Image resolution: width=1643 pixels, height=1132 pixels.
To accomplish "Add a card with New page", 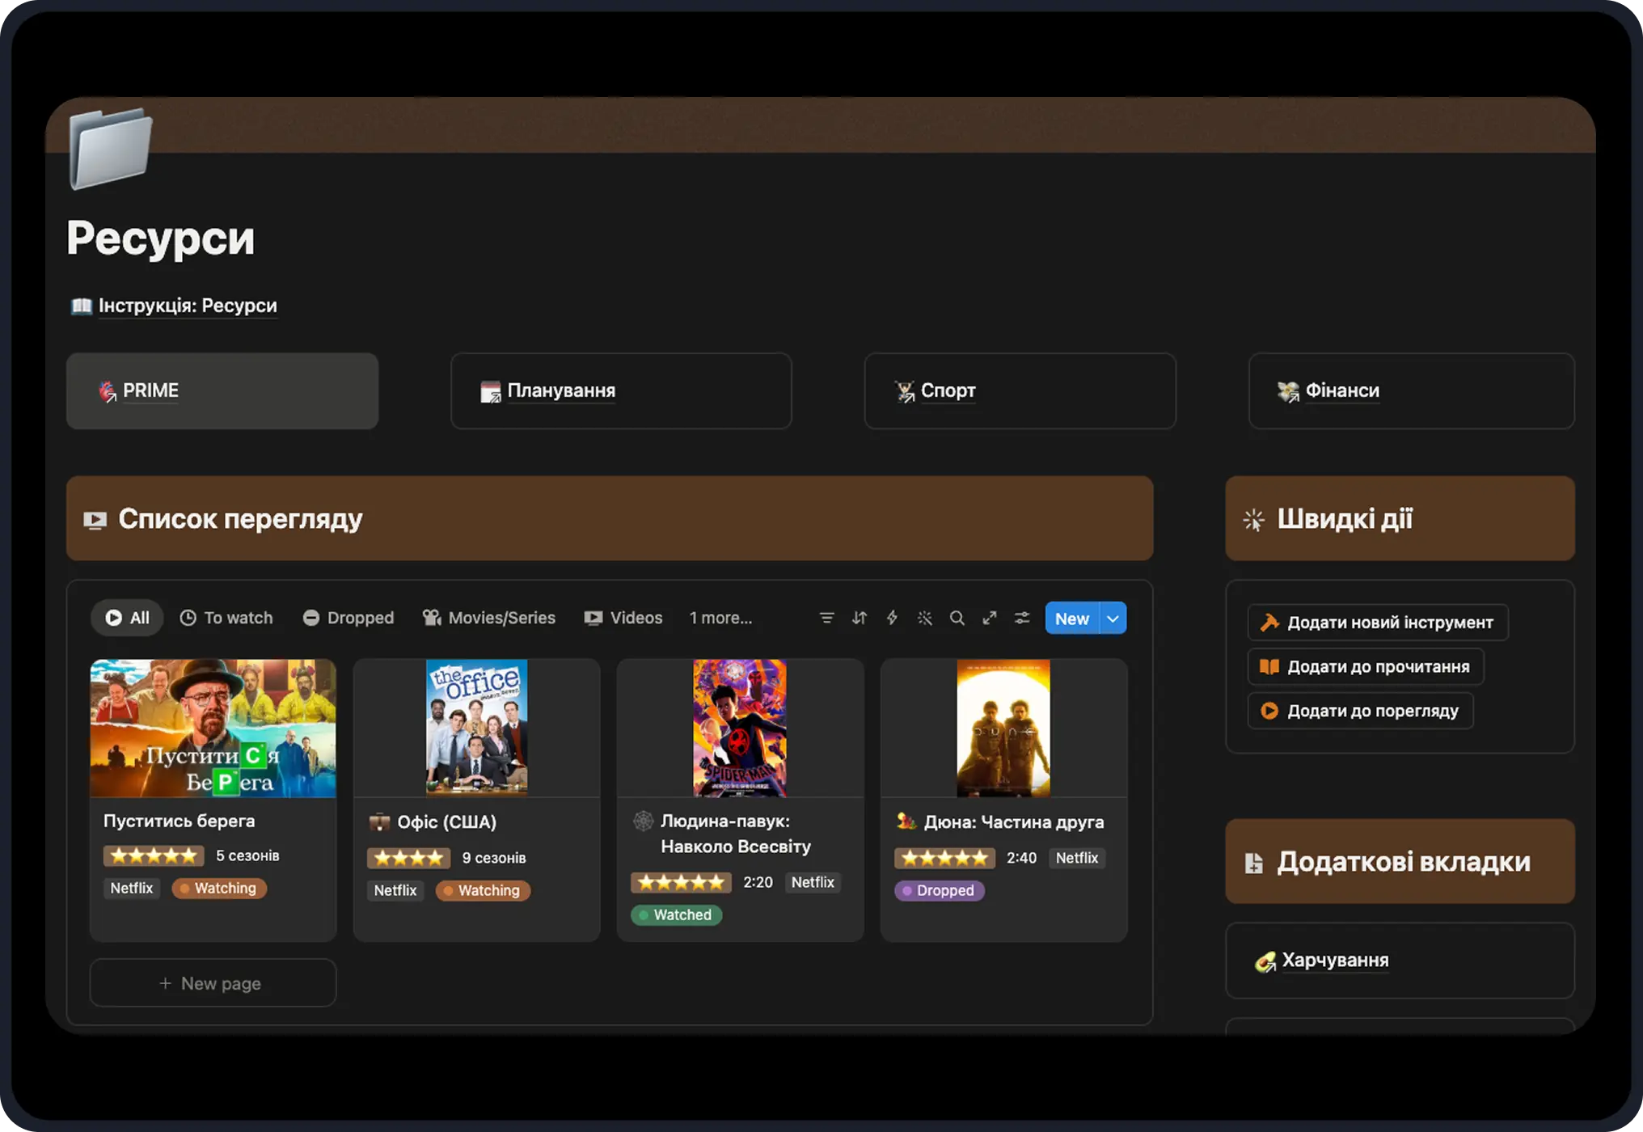I will 213,983.
